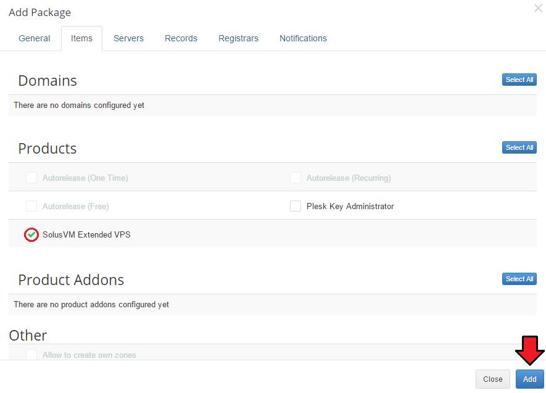The height and width of the screenshot is (393, 546).
Task: Click 'There are no domains configured yet' text
Action: 79,105
